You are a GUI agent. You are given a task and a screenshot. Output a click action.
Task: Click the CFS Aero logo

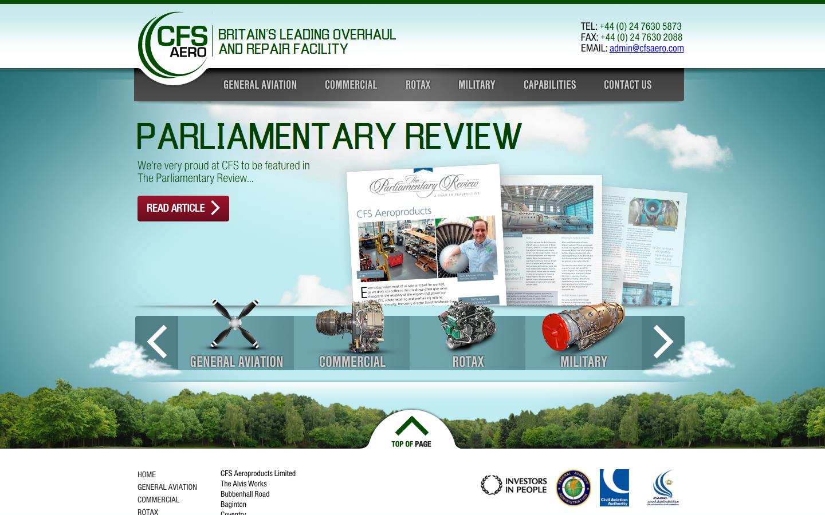pyautogui.click(x=174, y=45)
